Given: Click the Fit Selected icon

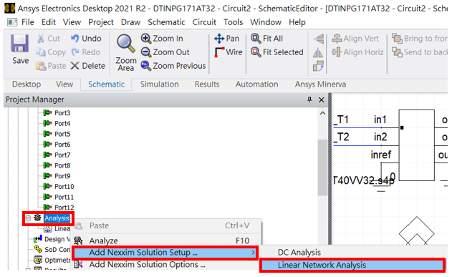Looking at the screenshot, I should tap(256, 52).
